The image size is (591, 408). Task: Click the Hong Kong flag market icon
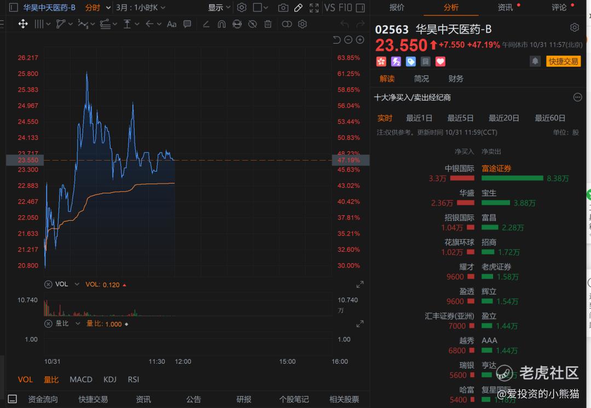tap(381, 61)
